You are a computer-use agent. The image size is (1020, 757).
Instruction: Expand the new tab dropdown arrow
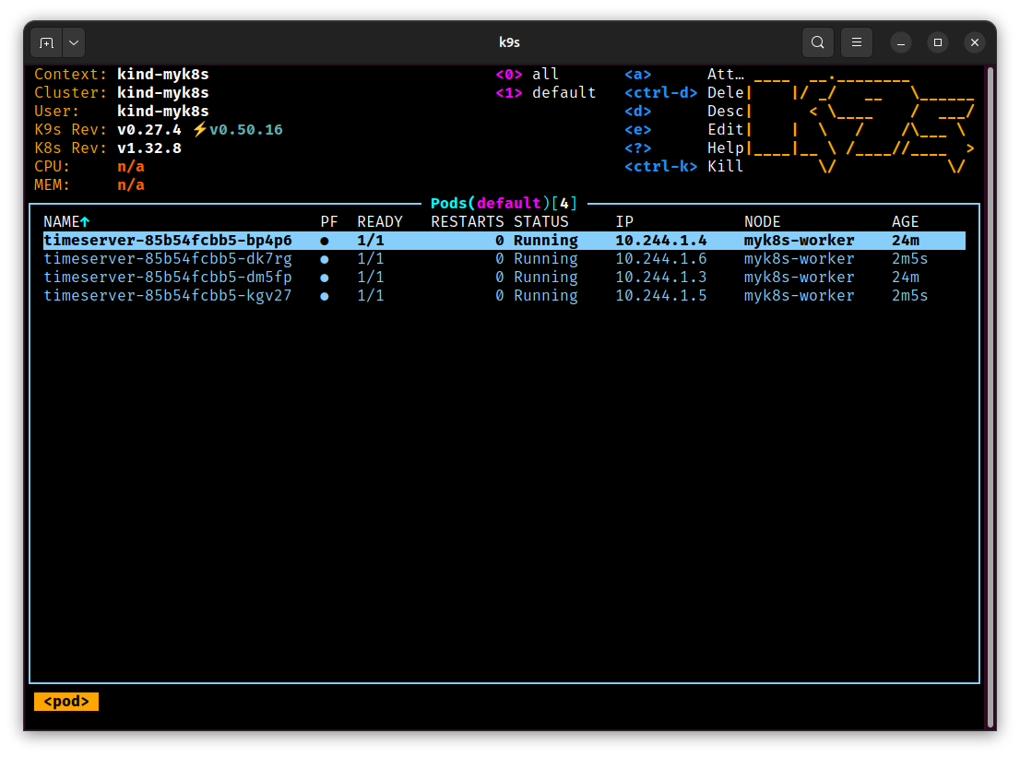coord(74,43)
